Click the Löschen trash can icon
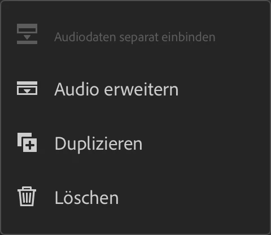271x235 pixels. point(27,197)
